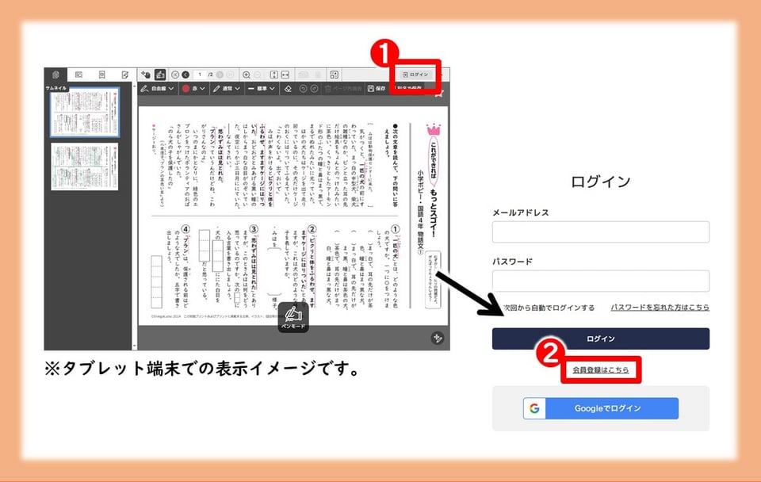Go to the first page
This screenshot has width=761, height=482.
click(x=176, y=74)
